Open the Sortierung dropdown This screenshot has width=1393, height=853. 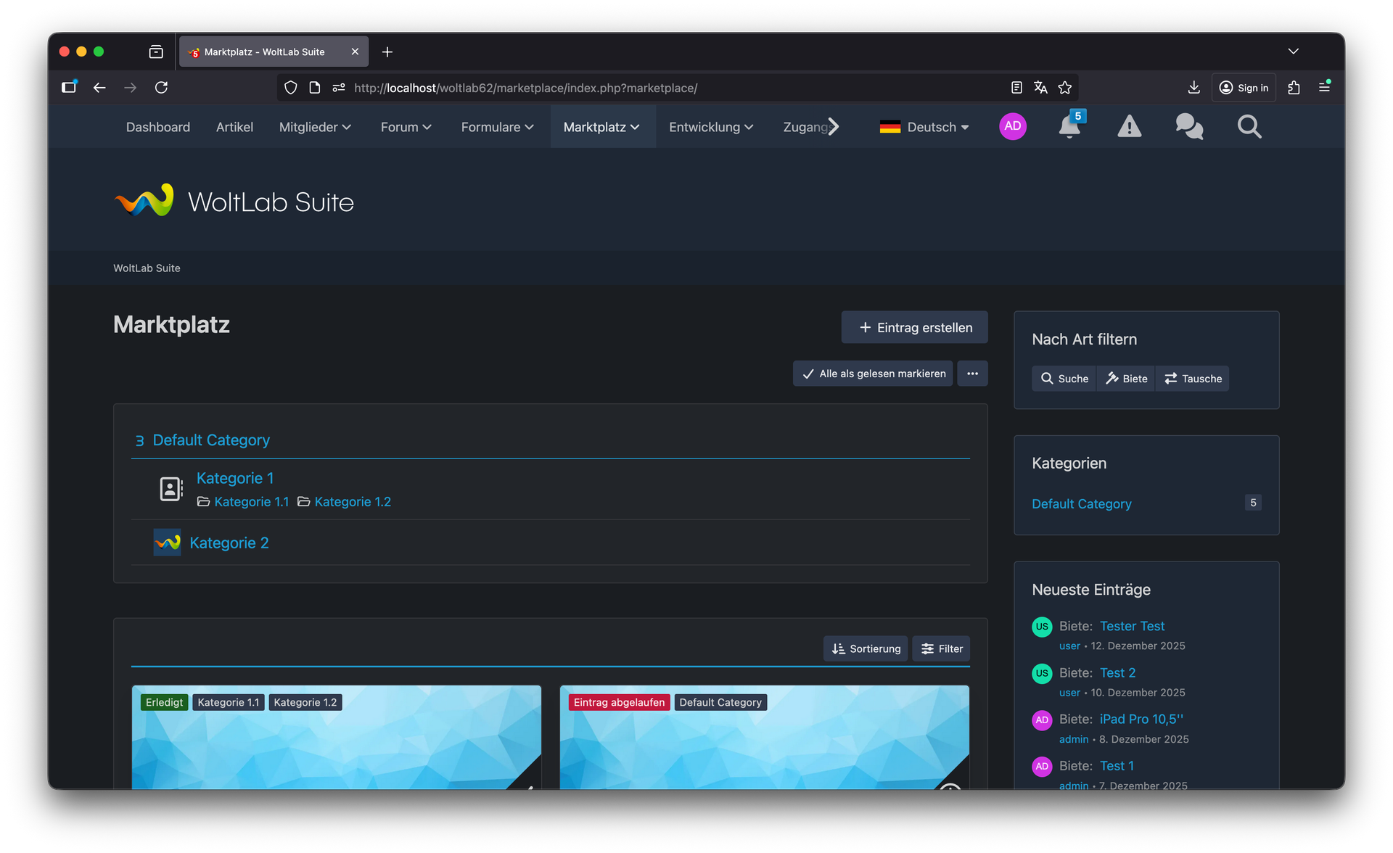(x=866, y=648)
